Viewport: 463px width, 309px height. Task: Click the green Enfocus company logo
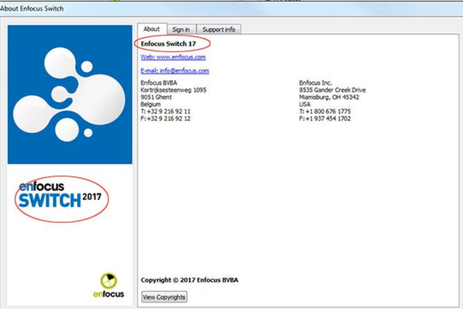click(108, 285)
